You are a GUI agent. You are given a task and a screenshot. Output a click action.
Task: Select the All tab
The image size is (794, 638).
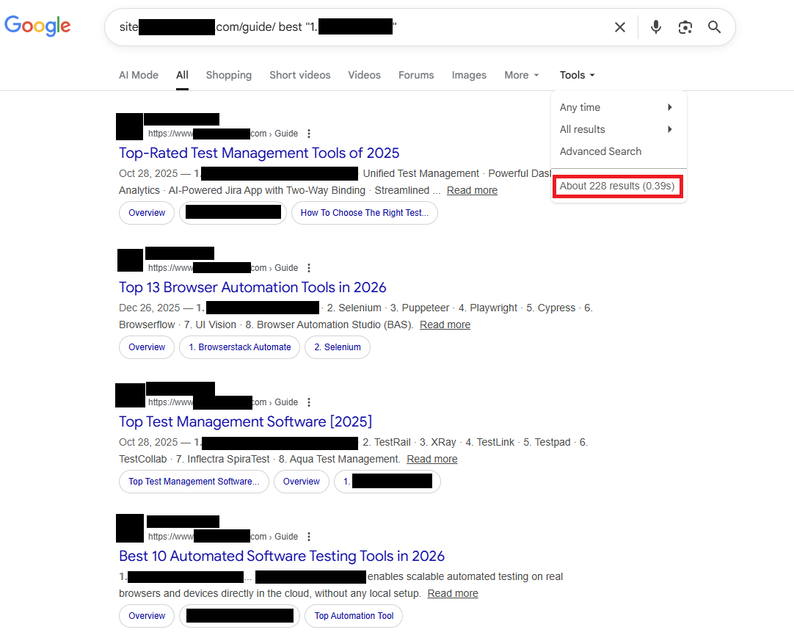[x=182, y=75]
